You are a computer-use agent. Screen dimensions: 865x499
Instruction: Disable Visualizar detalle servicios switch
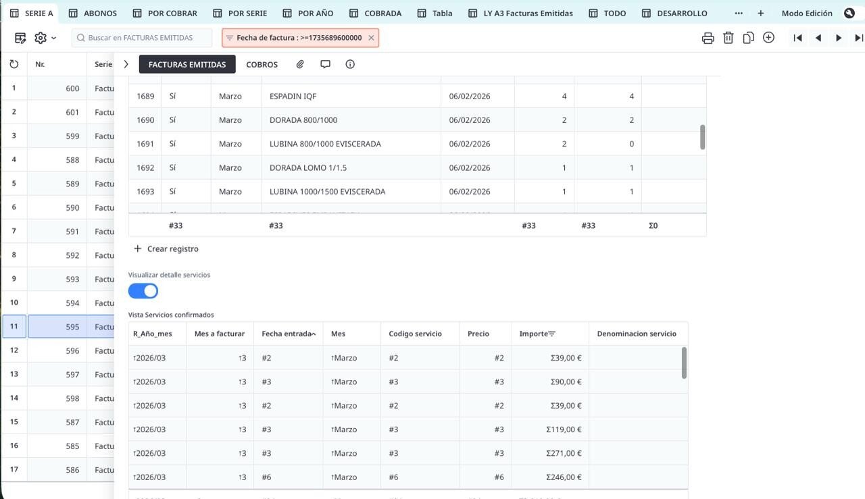click(143, 291)
